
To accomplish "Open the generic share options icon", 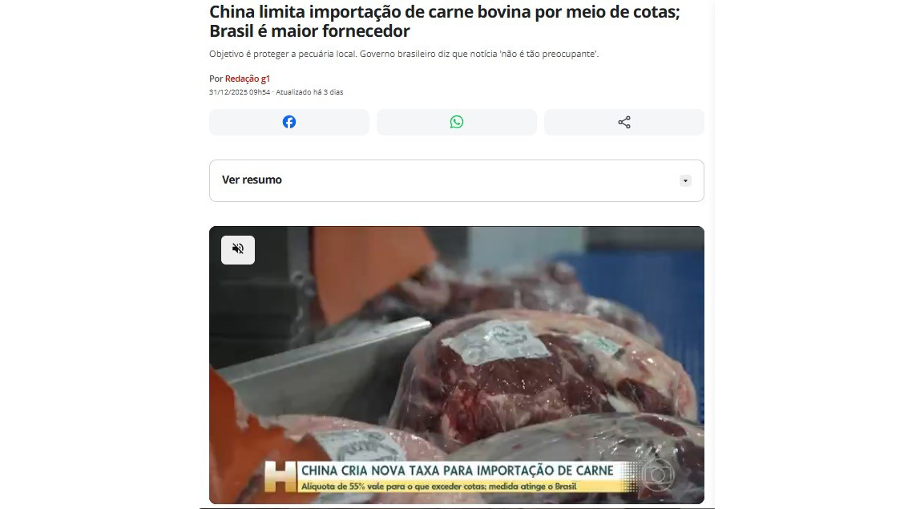I will pos(624,122).
